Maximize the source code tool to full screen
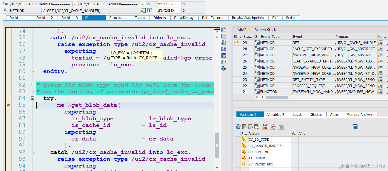 (224, 49)
